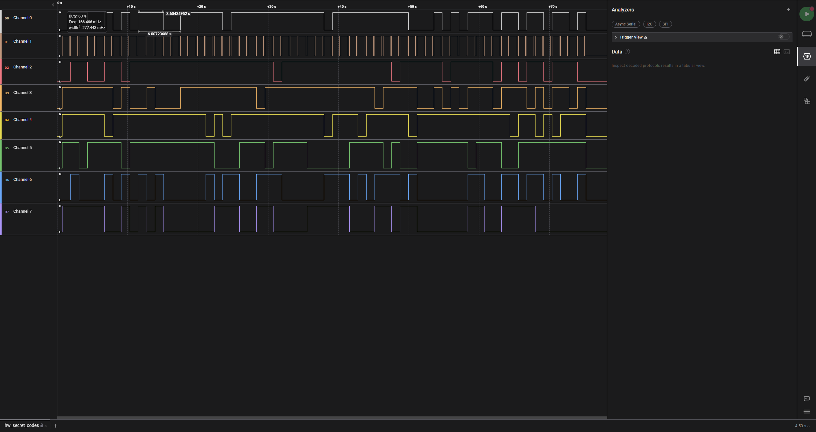Click the +40 s timeline marker
This screenshot has height=432, width=816.
(342, 7)
